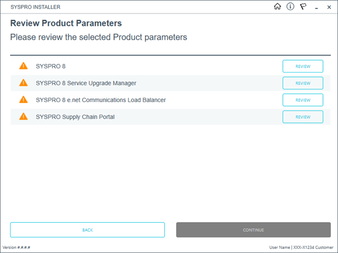Screen dimensions: 338x253
Task: Select SYSPRO 8 Service Upgrade Manager label
Action: (x=86, y=83)
